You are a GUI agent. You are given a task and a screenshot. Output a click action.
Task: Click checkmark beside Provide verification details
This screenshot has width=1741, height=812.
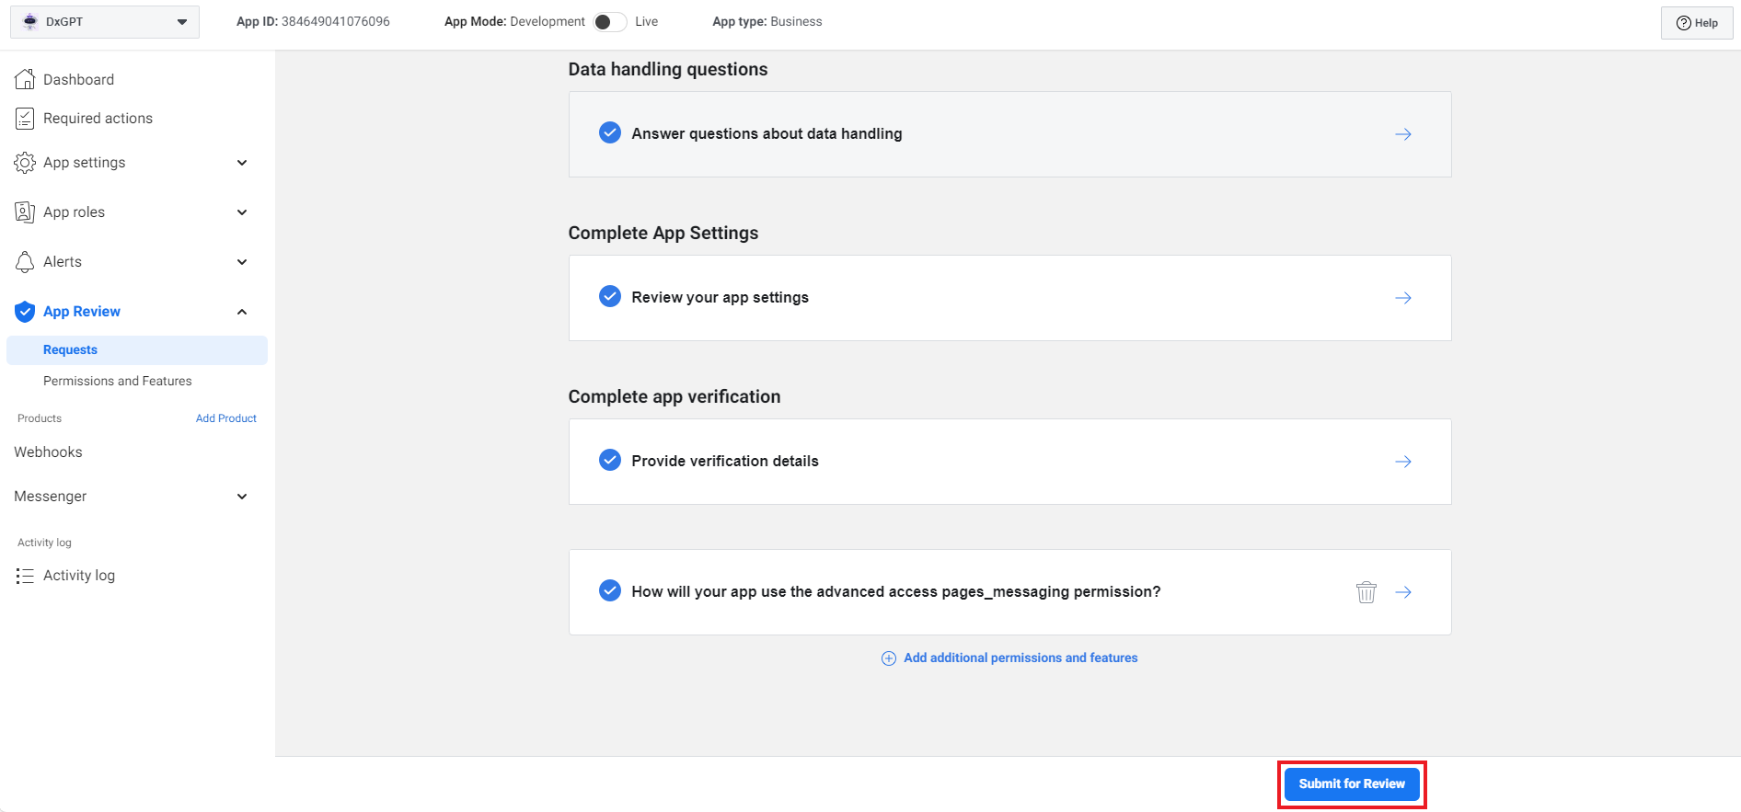click(x=609, y=461)
